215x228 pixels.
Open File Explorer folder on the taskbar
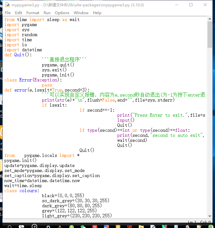pyautogui.click(x=141, y=226)
